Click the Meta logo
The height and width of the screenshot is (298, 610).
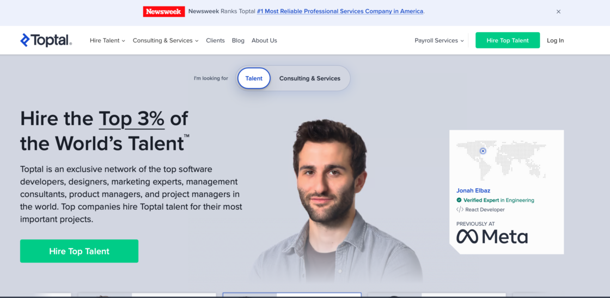tap(492, 236)
